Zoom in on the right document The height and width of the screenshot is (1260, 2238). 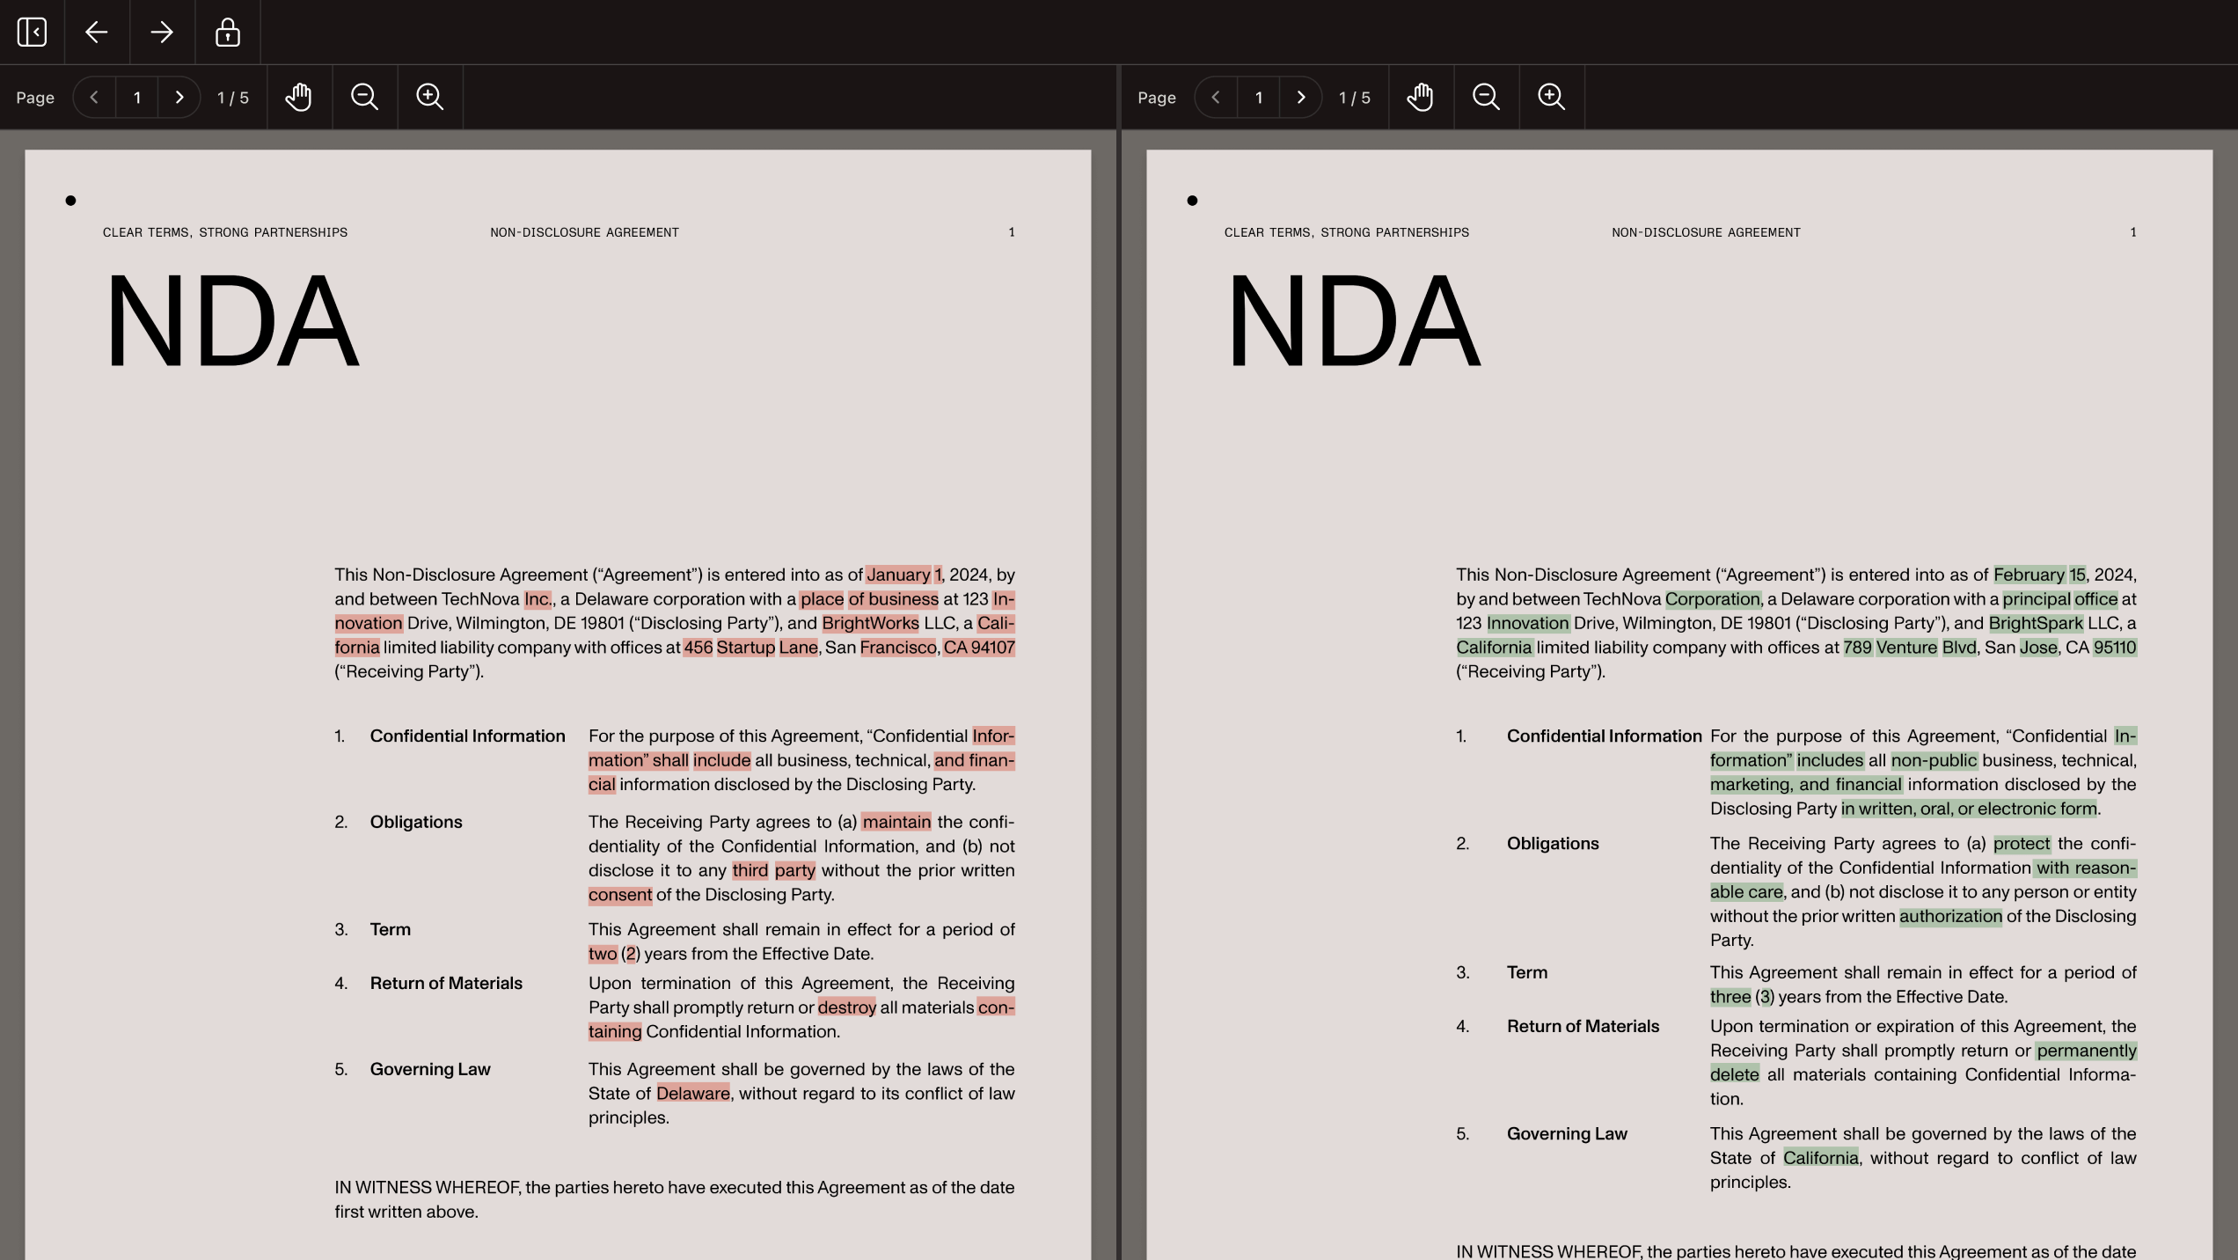pos(1551,97)
